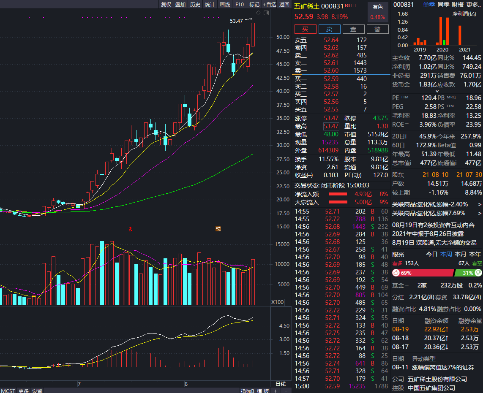Open the 有色 sector box
This screenshot has height=393, width=483.
click(378, 12)
